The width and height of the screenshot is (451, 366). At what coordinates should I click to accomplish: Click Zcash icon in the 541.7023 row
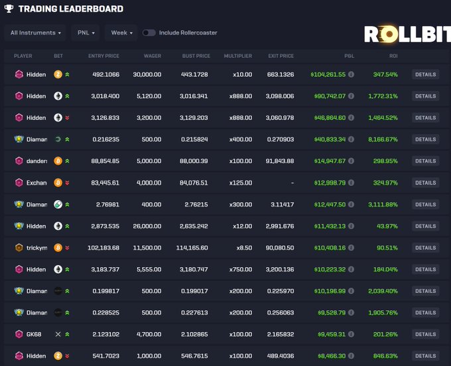tap(58, 356)
